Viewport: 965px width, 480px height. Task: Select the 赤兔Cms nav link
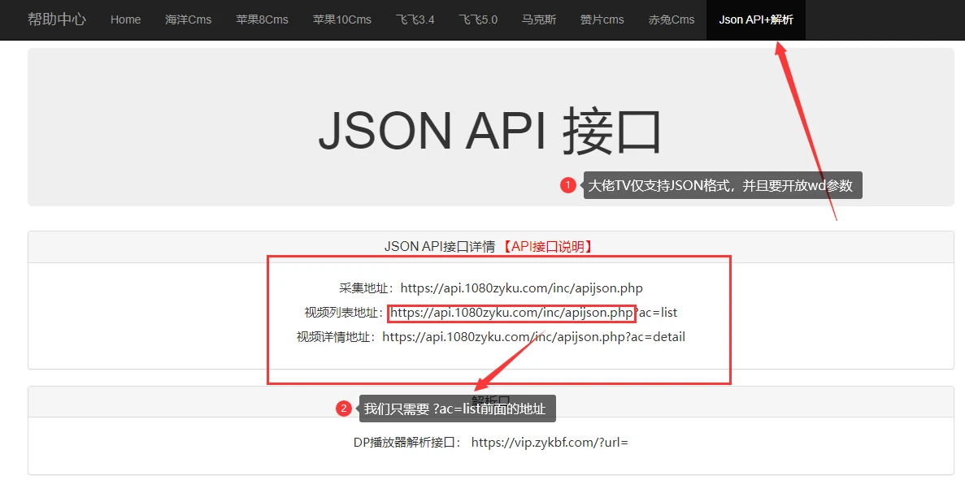[x=672, y=19]
